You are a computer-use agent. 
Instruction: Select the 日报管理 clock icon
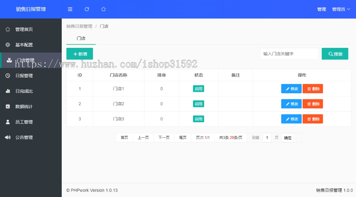[8, 76]
